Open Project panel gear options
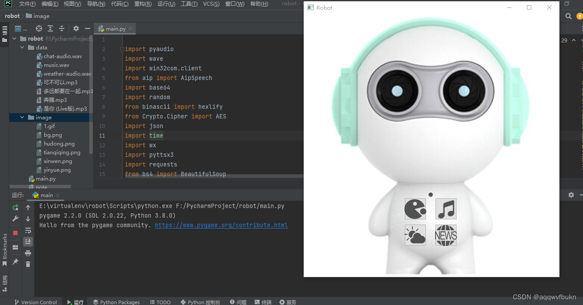Screen dimensions: 583x305 point(76,28)
